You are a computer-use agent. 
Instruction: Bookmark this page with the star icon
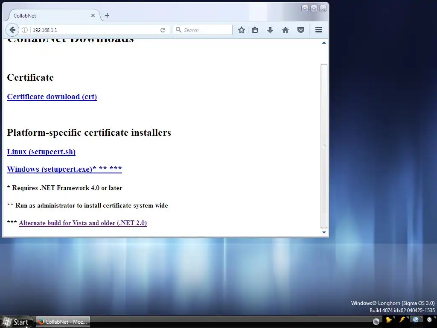pyautogui.click(x=242, y=30)
